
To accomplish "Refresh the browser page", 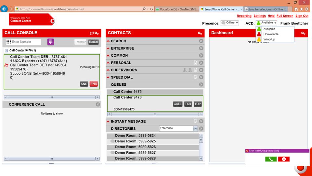I will coord(152,9).
